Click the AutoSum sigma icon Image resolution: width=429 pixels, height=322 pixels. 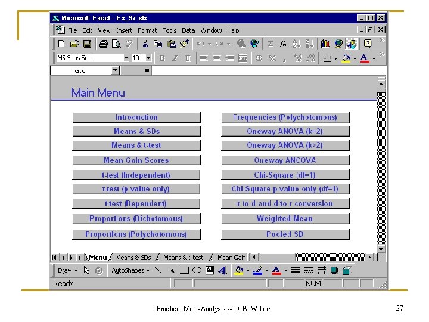point(271,44)
